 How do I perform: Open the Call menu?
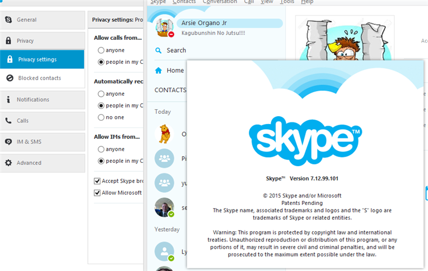point(249,2)
